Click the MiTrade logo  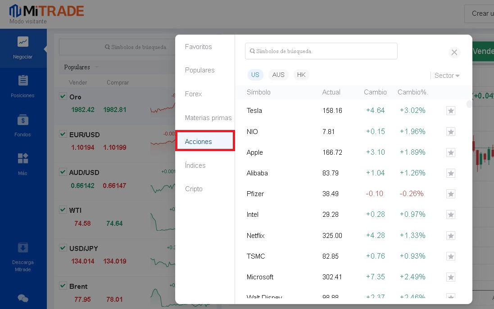(x=46, y=11)
